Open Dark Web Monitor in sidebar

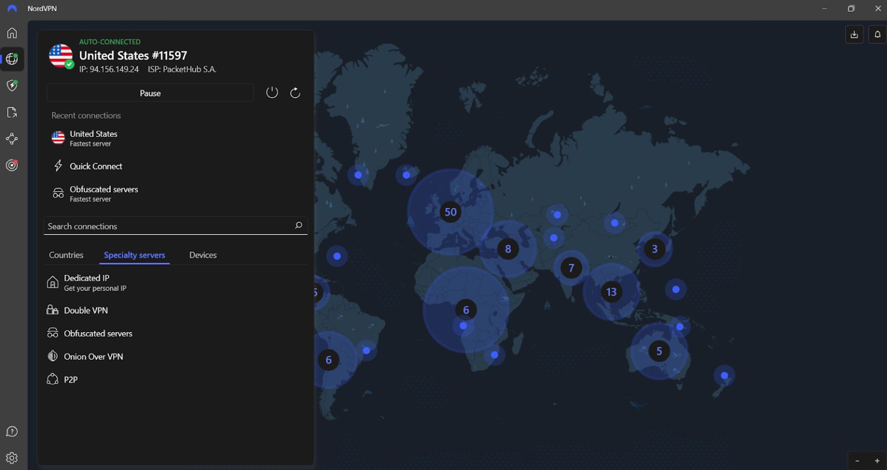12,165
